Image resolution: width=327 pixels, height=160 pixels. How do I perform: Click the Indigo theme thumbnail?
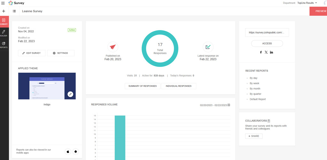coord(47,86)
